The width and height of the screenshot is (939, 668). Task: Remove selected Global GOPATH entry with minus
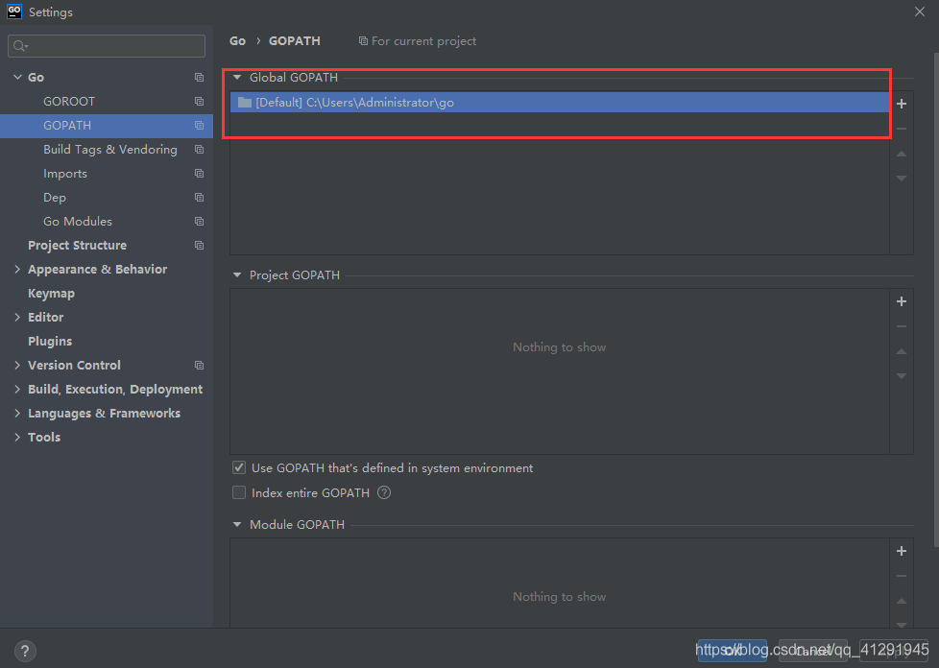[x=902, y=129]
